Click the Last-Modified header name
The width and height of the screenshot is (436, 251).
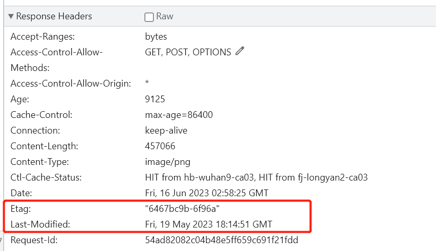(x=40, y=224)
